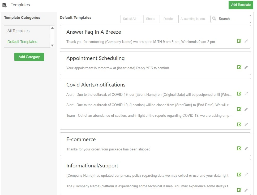Click green edit icon for E-commerce template
This screenshot has height=195, width=257.
click(x=239, y=148)
